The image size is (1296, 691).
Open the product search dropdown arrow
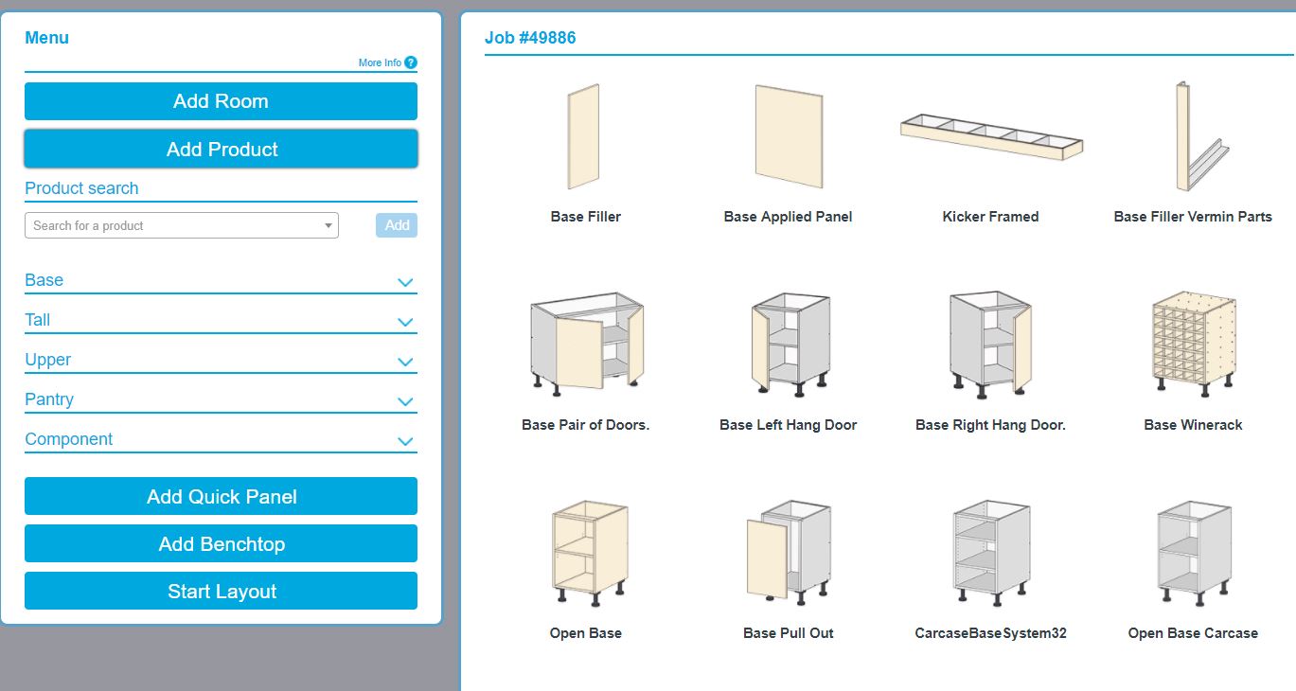(x=327, y=225)
